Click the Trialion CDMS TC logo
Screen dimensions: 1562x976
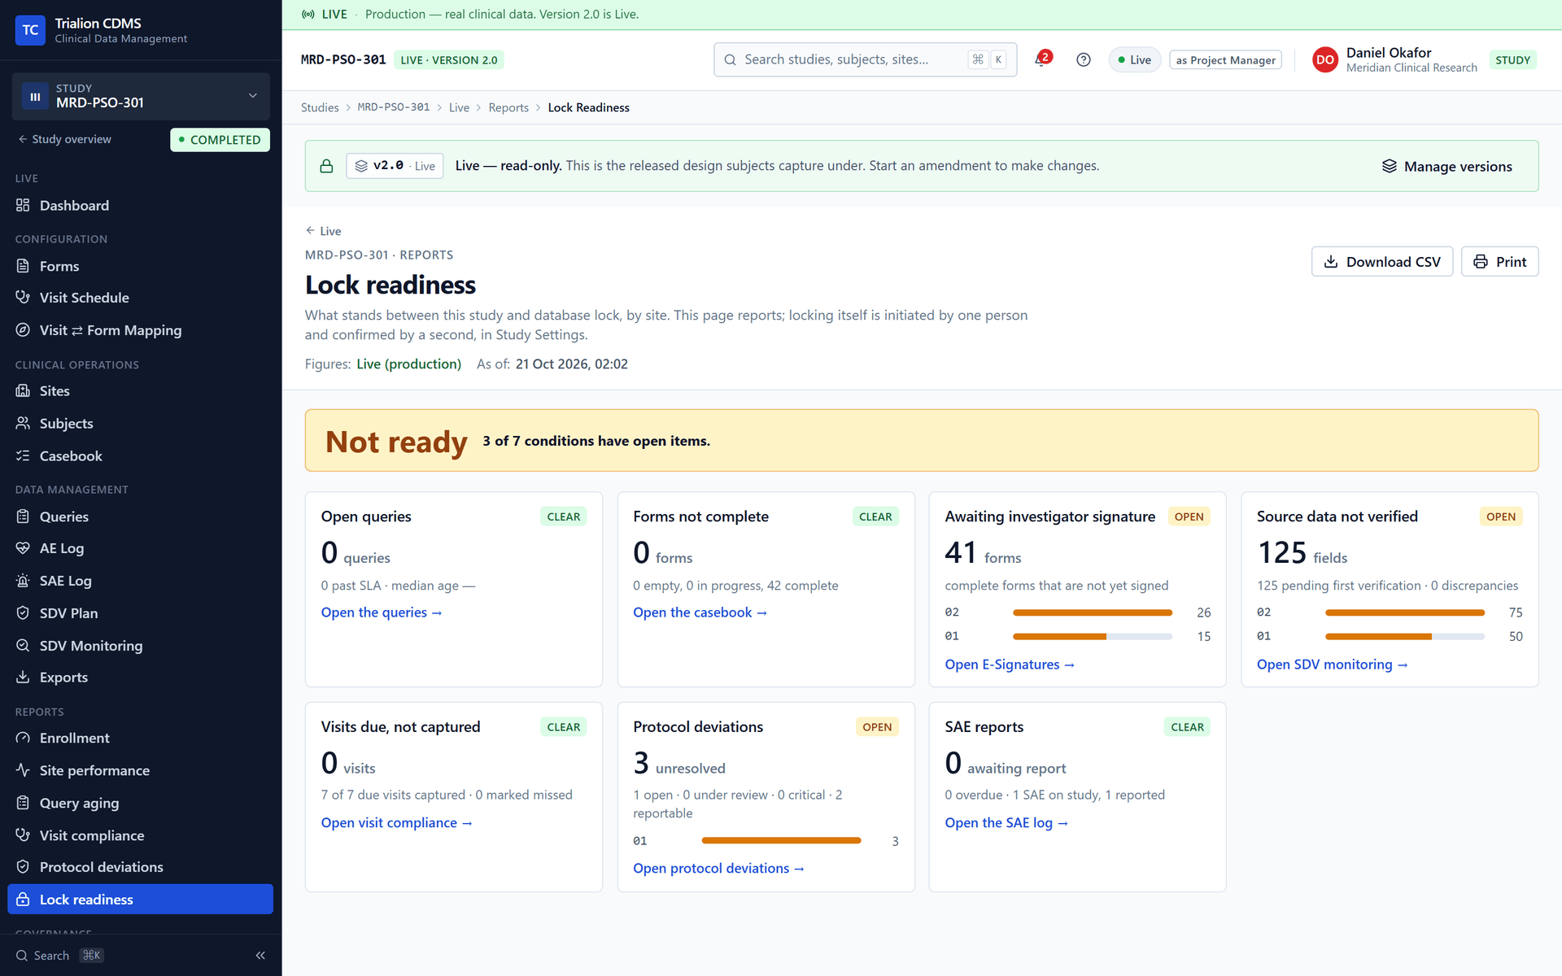(x=30, y=30)
